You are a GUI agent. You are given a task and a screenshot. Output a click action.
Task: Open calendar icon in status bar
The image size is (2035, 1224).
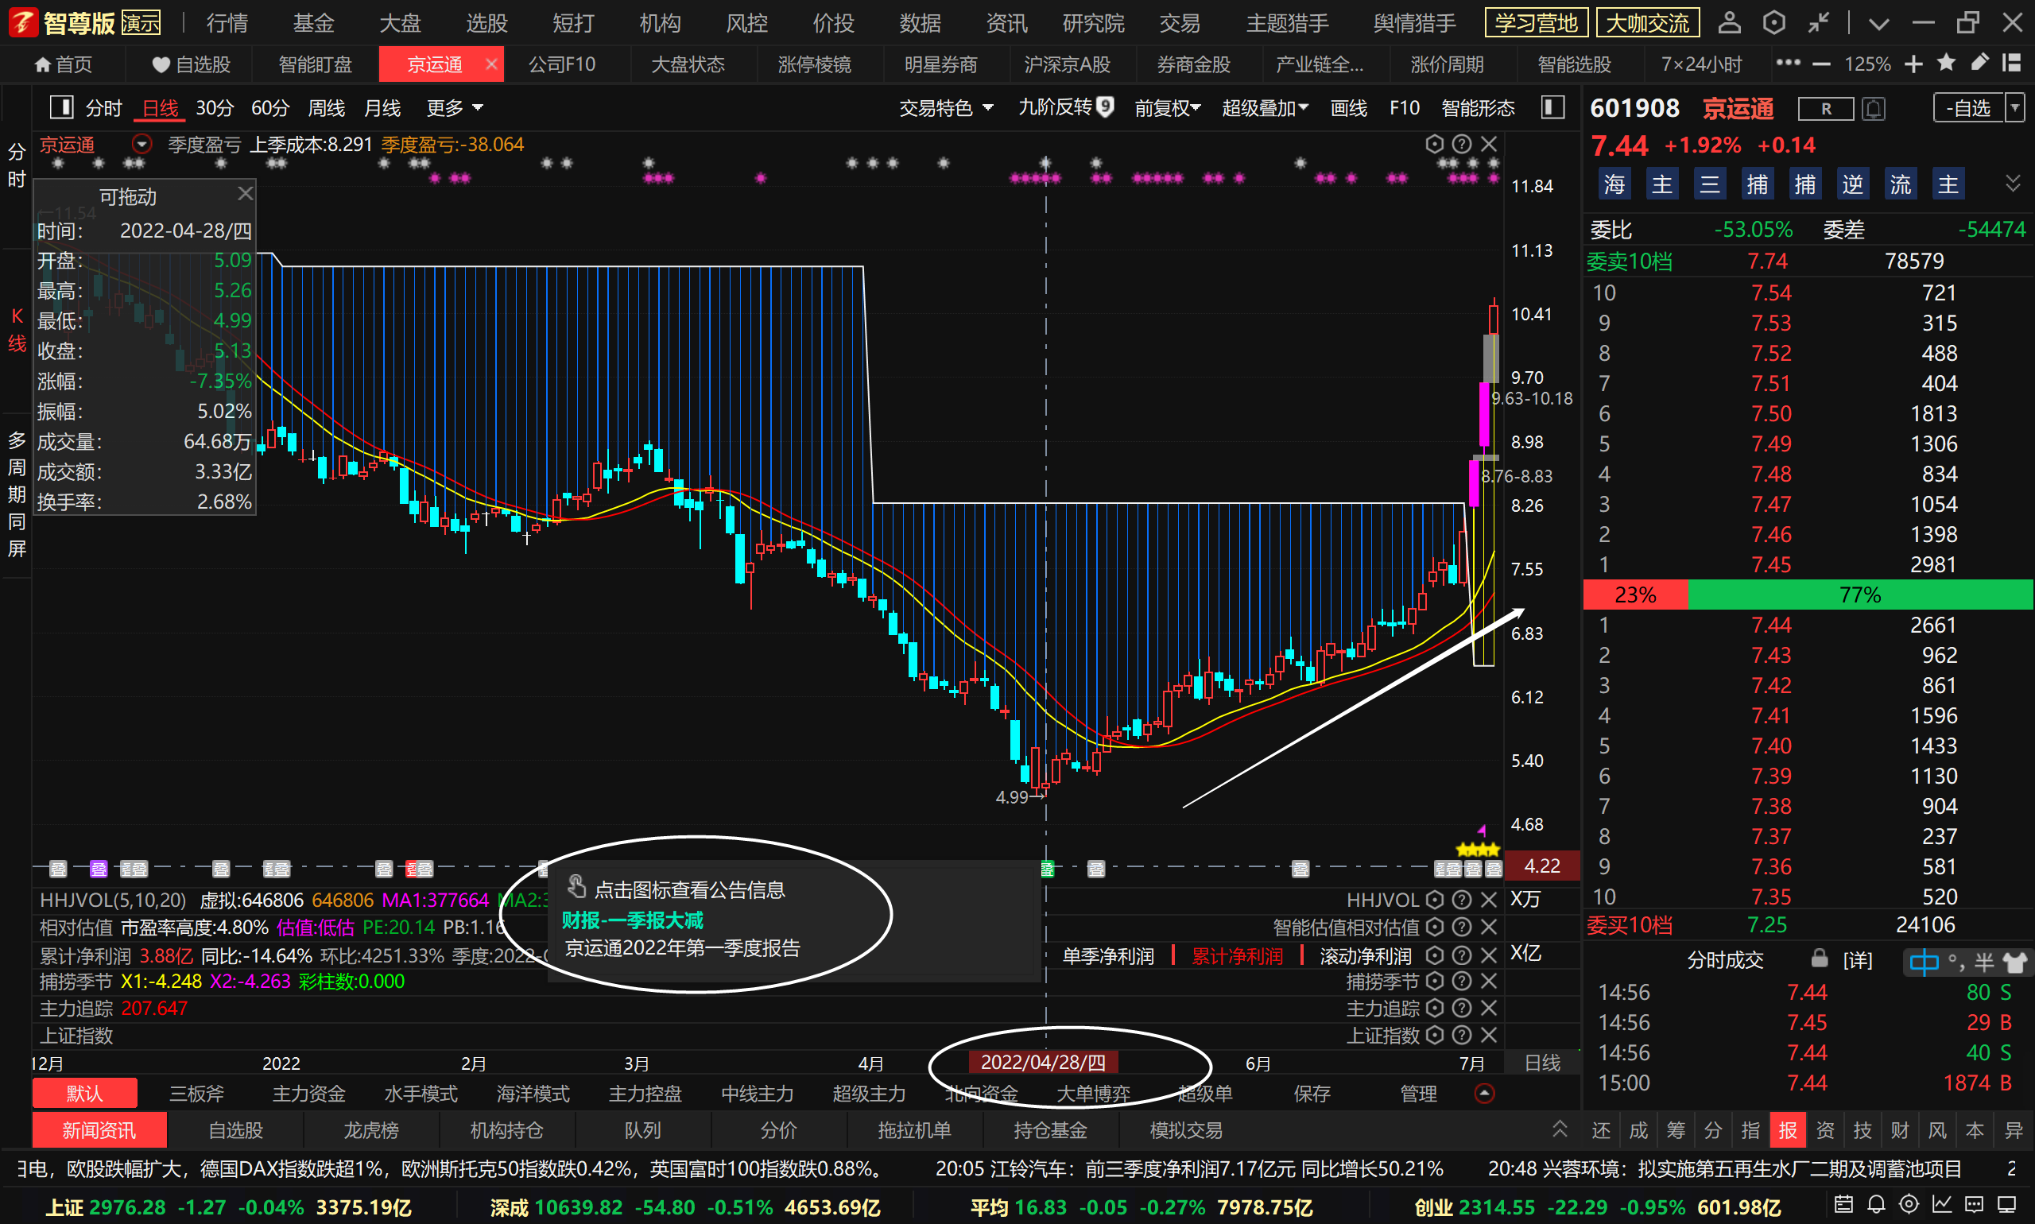tap(1843, 1204)
